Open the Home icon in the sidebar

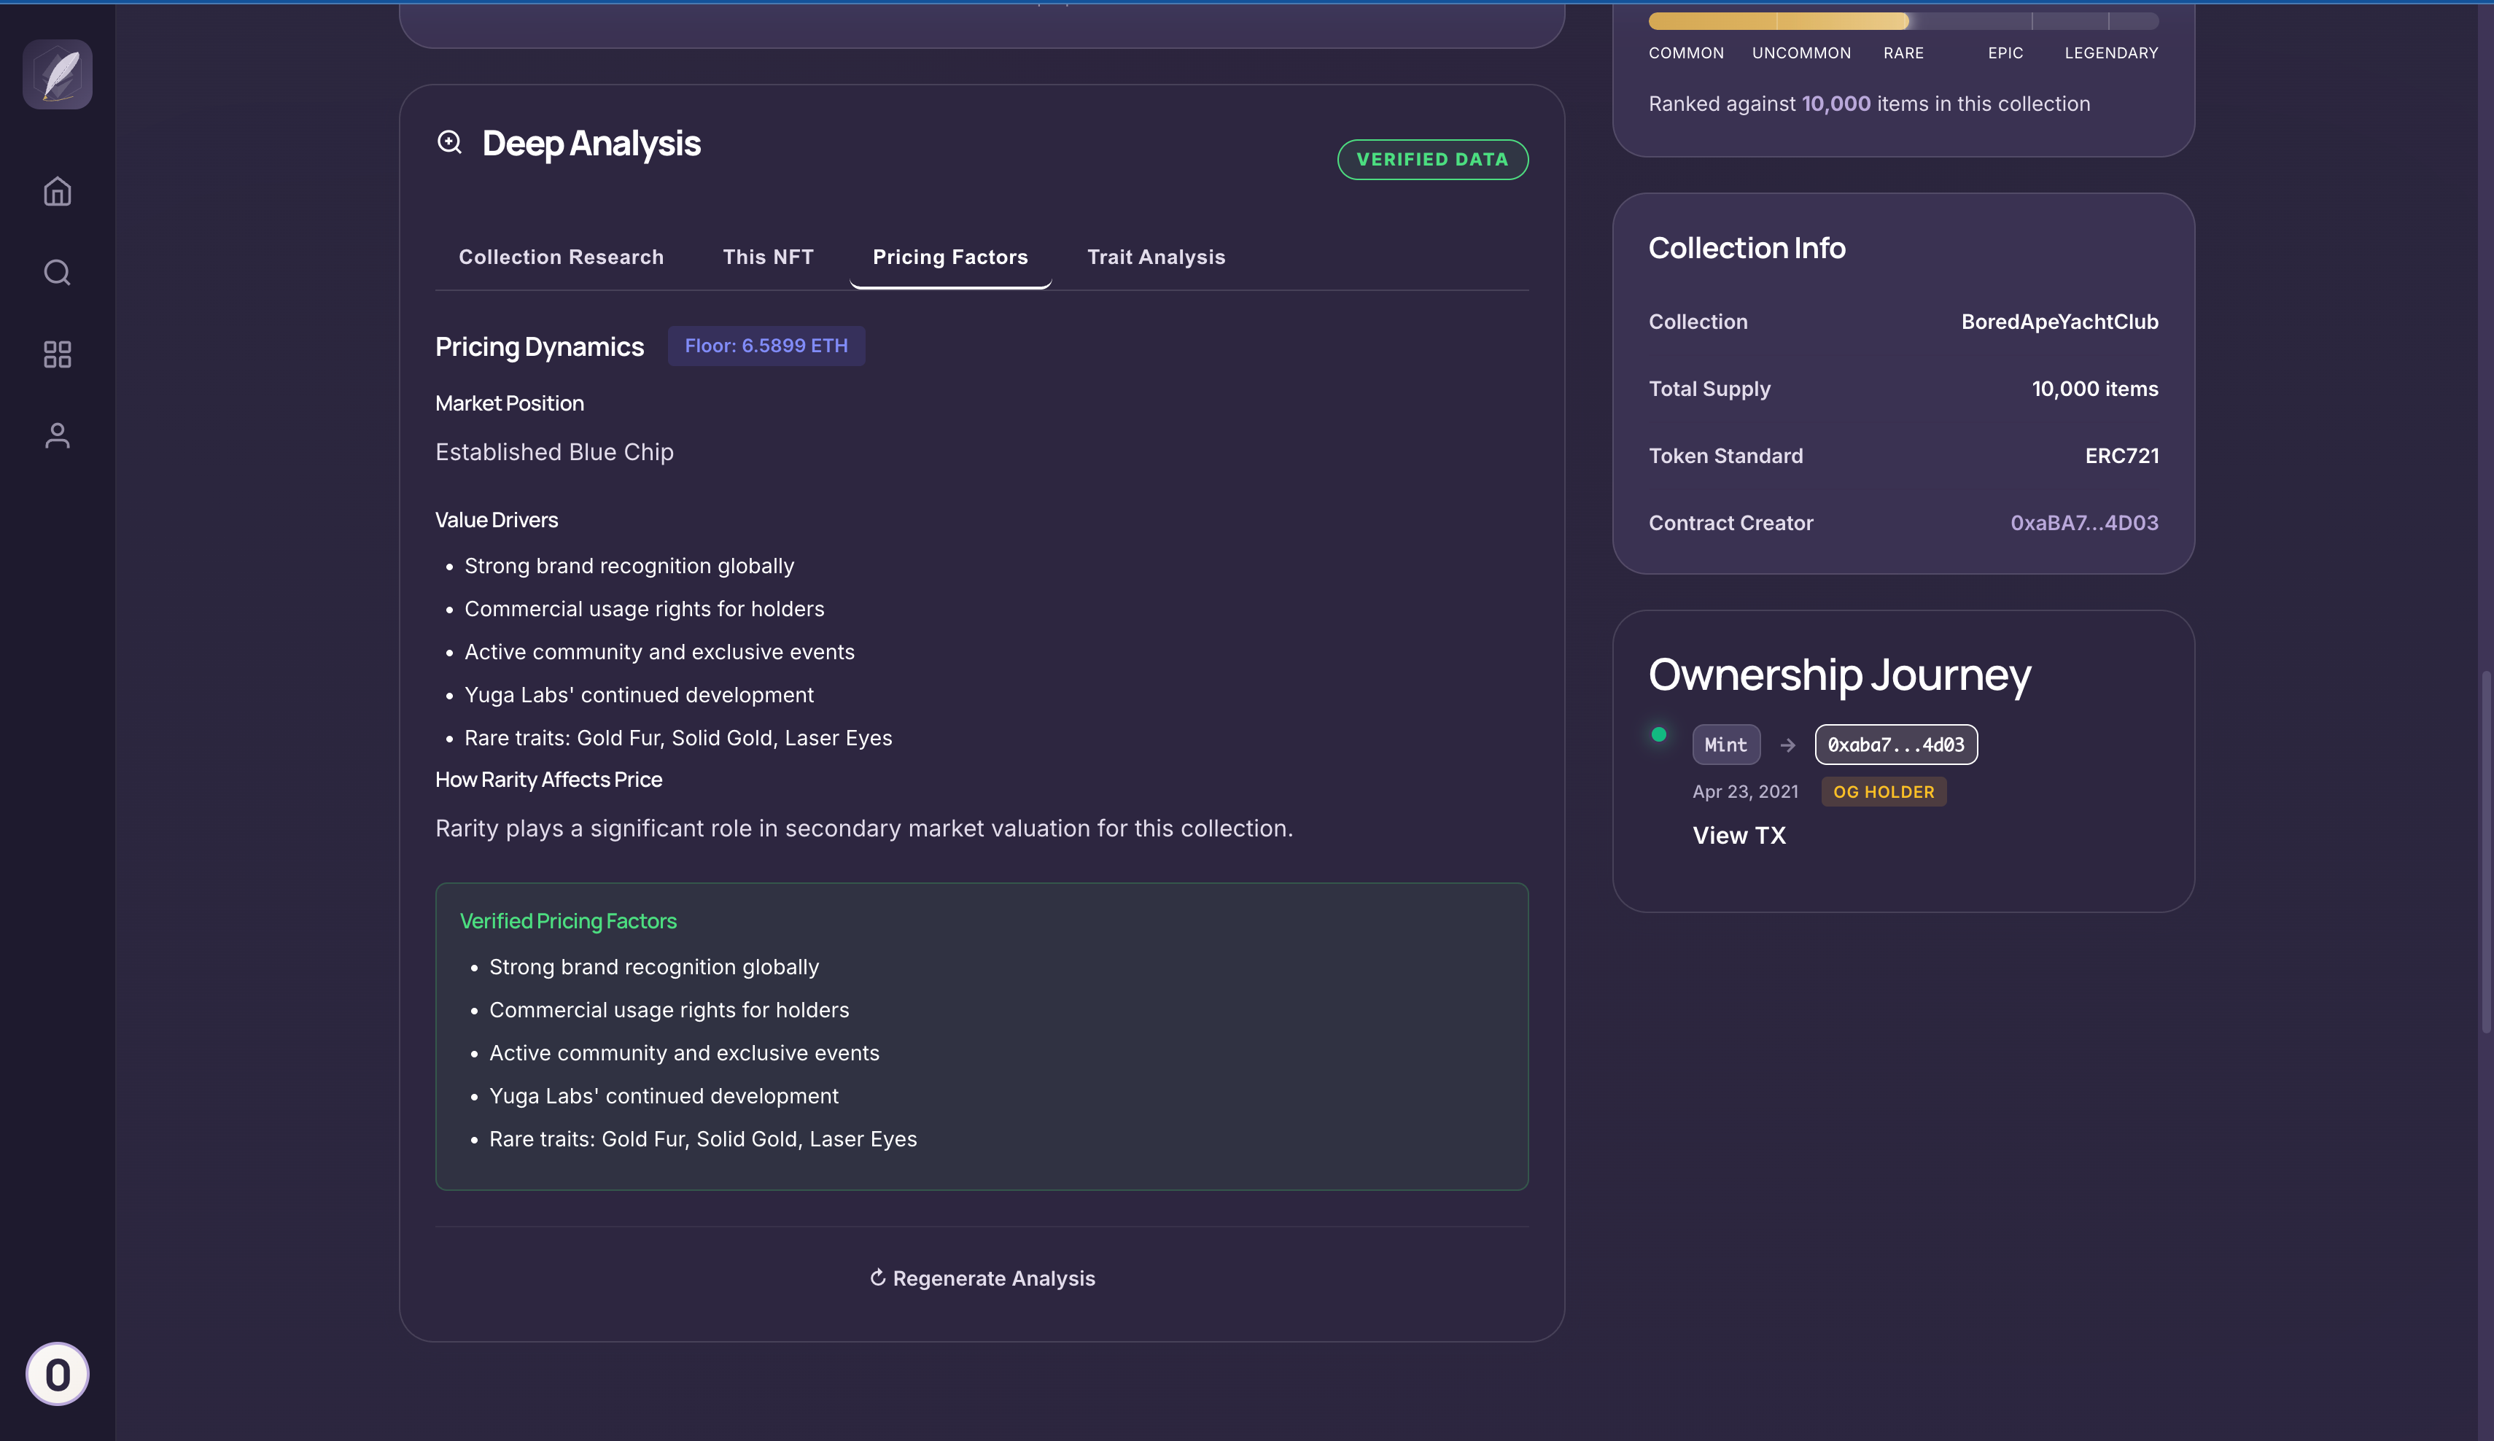point(58,191)
